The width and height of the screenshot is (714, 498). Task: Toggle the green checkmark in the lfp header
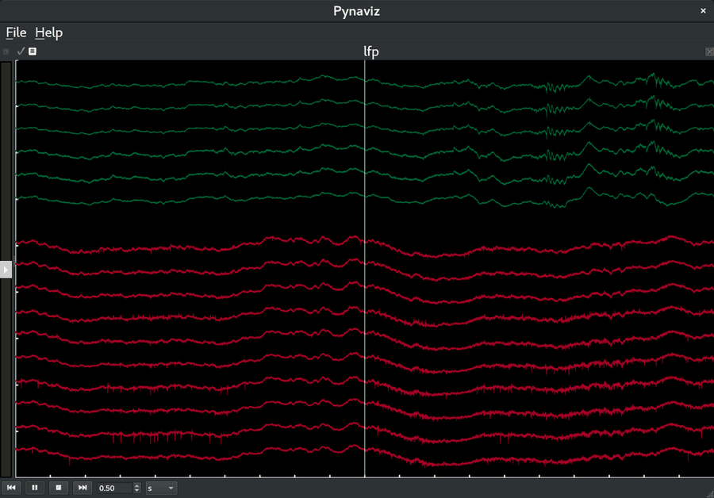point(21,50)
